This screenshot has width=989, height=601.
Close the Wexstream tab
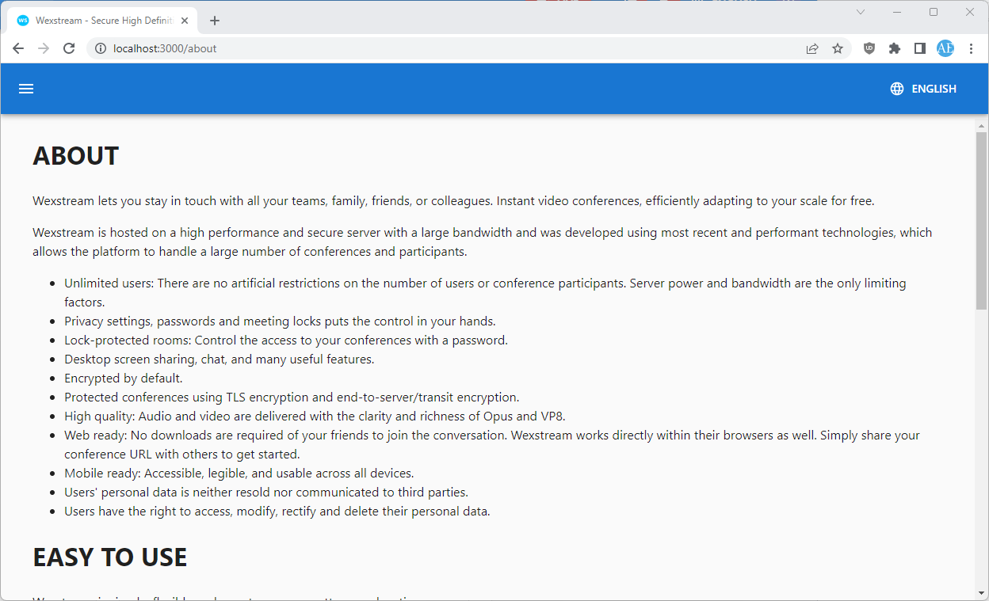185,21
